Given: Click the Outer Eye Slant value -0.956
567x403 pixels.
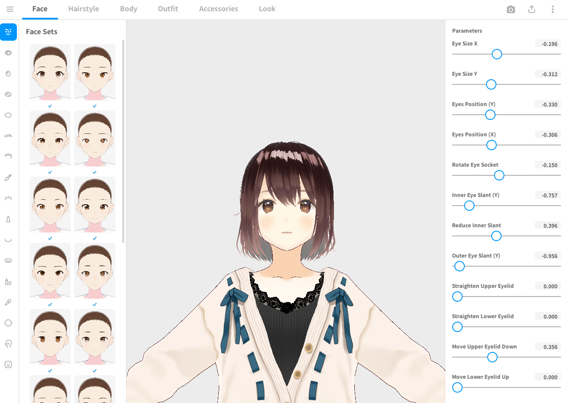Looking at the screenshot, I should coord(548,256).
